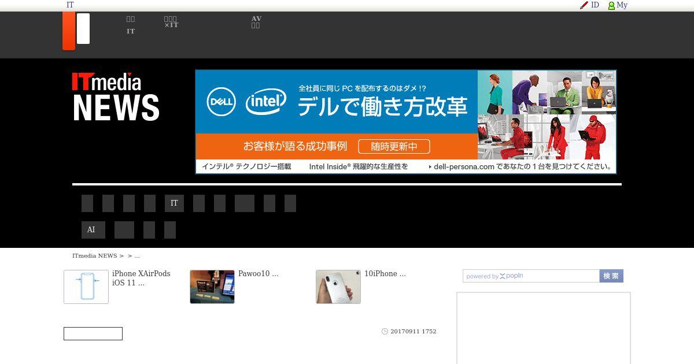Select the orange tab in the header
Viewport: 694px width, 364px height.
[69, 31]
